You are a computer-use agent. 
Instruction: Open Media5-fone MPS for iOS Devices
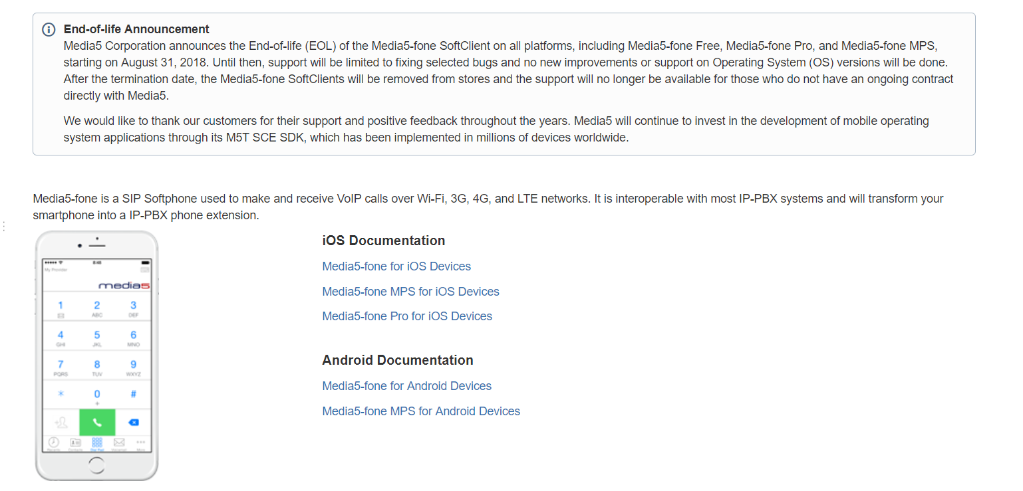[x=410, y=292]
